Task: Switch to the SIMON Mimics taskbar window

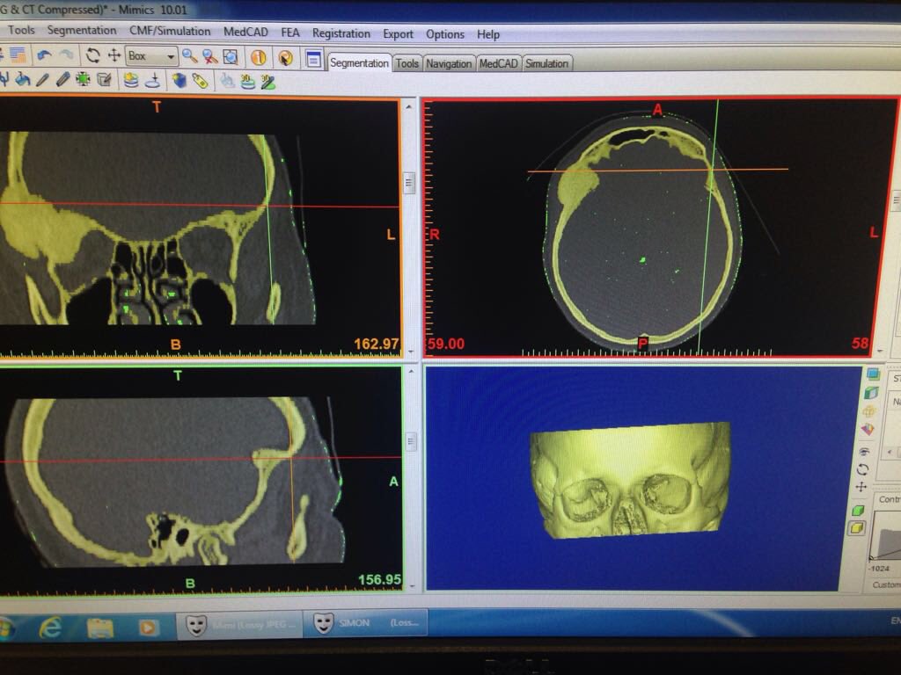Action: 365,623
